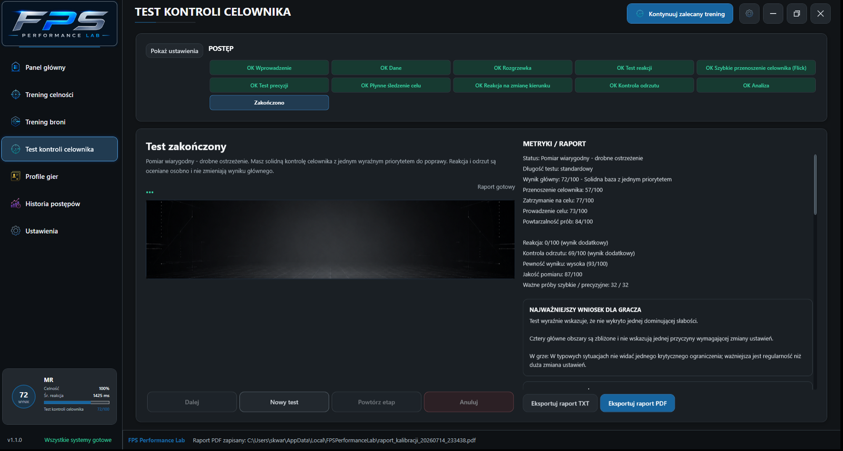The height and width of the screenshot is (451, 843).
Task: Click the Ustawienia gear icon in sidebar
Action: 16,231
